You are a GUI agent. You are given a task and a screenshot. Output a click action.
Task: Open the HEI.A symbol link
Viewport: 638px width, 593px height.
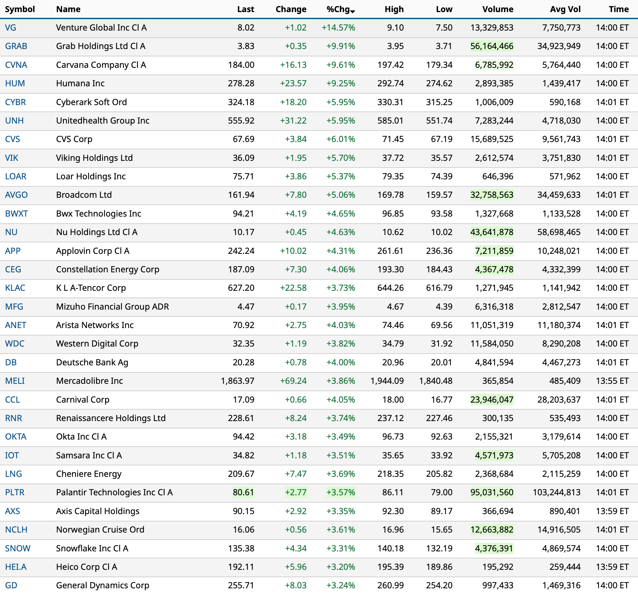click(x=16, y=567)
